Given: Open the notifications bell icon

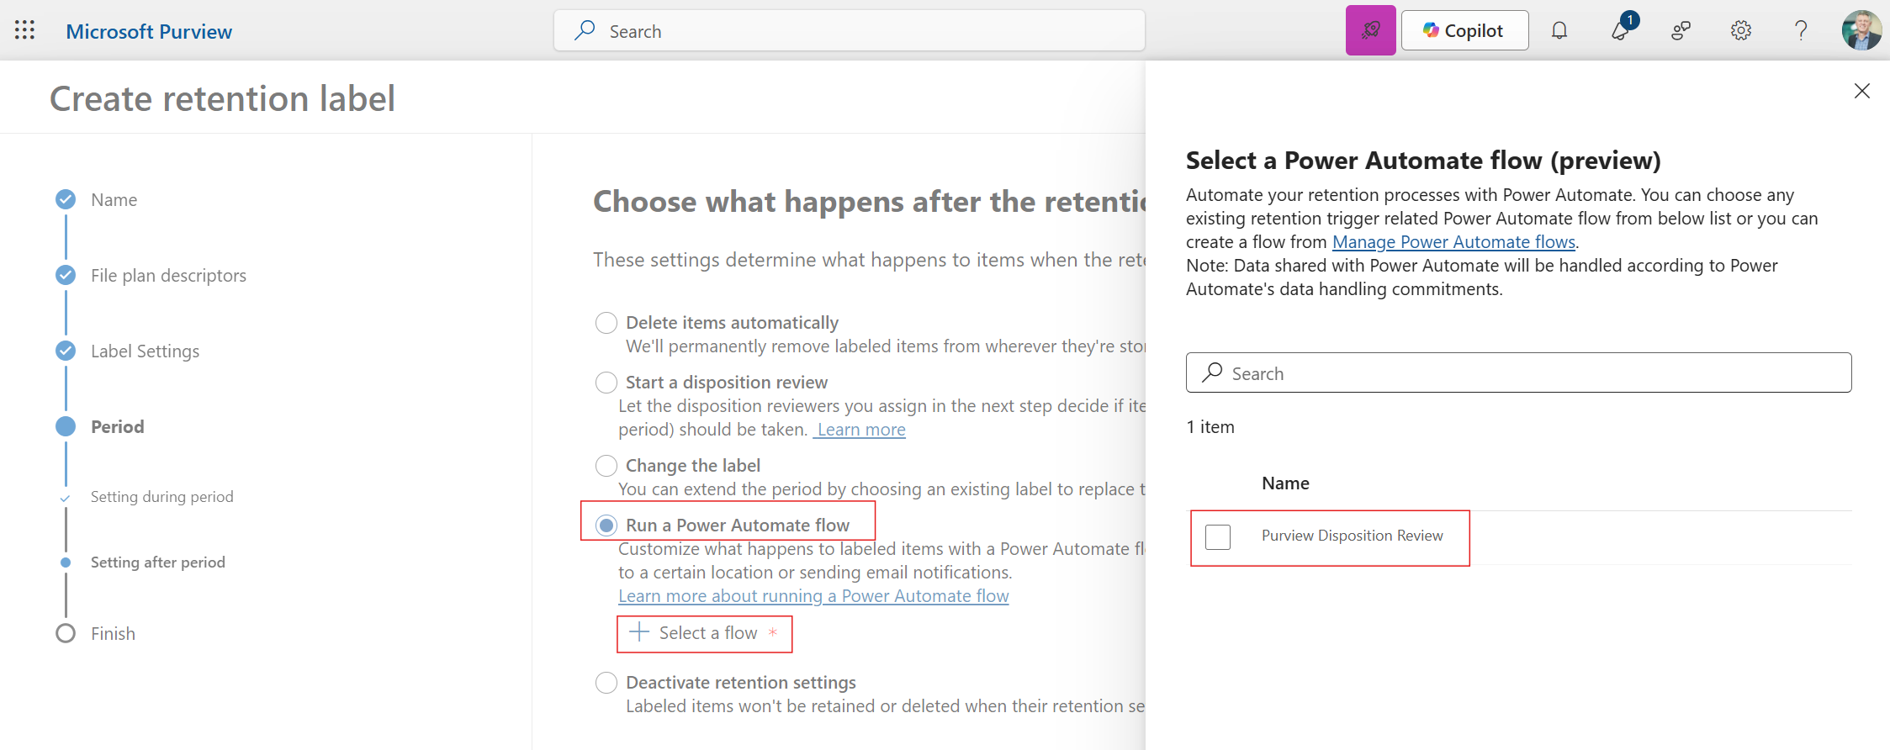Looking at the screenshot, I should pyautogui.click(x=1559, y=31).
